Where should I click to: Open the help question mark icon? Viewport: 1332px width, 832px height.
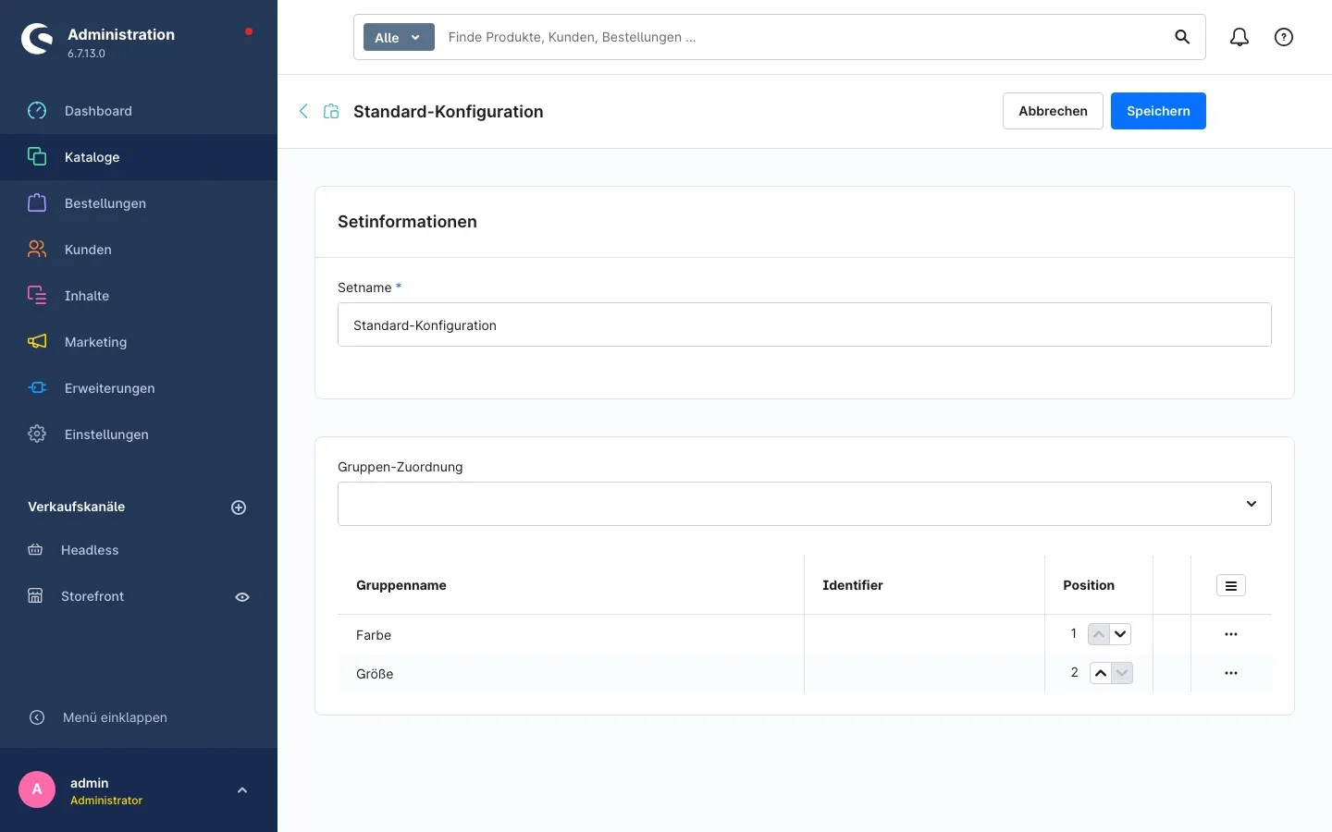[x=1284, y=37]
